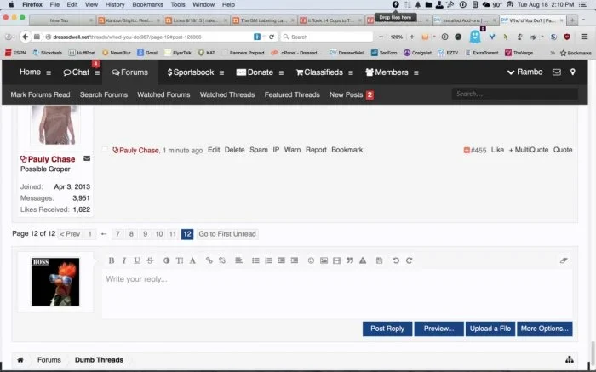Screen dimensions: 596x372
Task: Go to the Prev page
Action: [70, 234]
